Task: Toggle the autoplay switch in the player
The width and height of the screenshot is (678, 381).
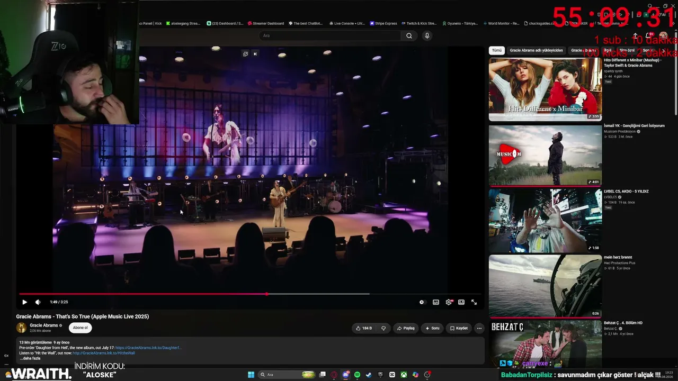Action: pos(422,302)
